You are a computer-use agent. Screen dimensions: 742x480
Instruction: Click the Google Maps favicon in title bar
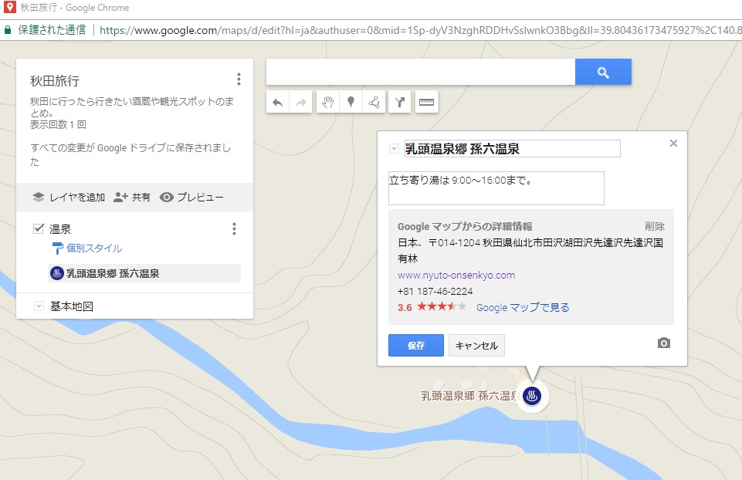coord(9,7)
